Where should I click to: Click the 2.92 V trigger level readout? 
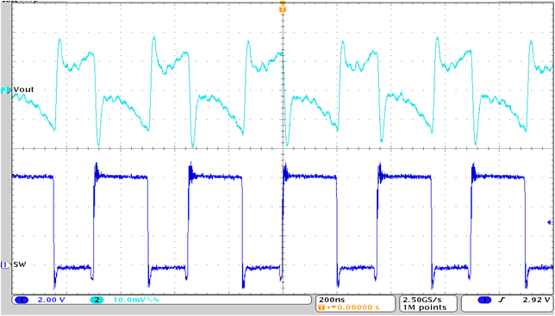(537, 300)
